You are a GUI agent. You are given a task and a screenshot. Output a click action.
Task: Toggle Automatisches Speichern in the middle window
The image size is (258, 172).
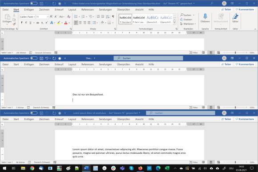[34, 58]
